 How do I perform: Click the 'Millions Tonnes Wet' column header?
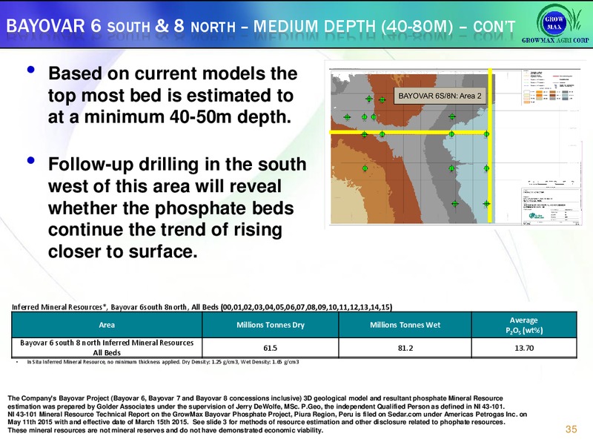click(405, 325)
